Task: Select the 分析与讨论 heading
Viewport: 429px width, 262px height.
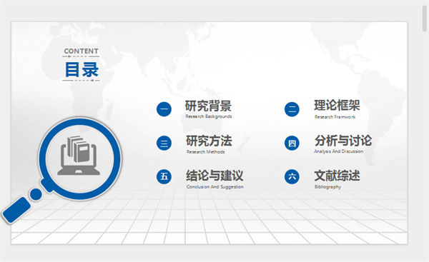Action: tap(343, 141)
